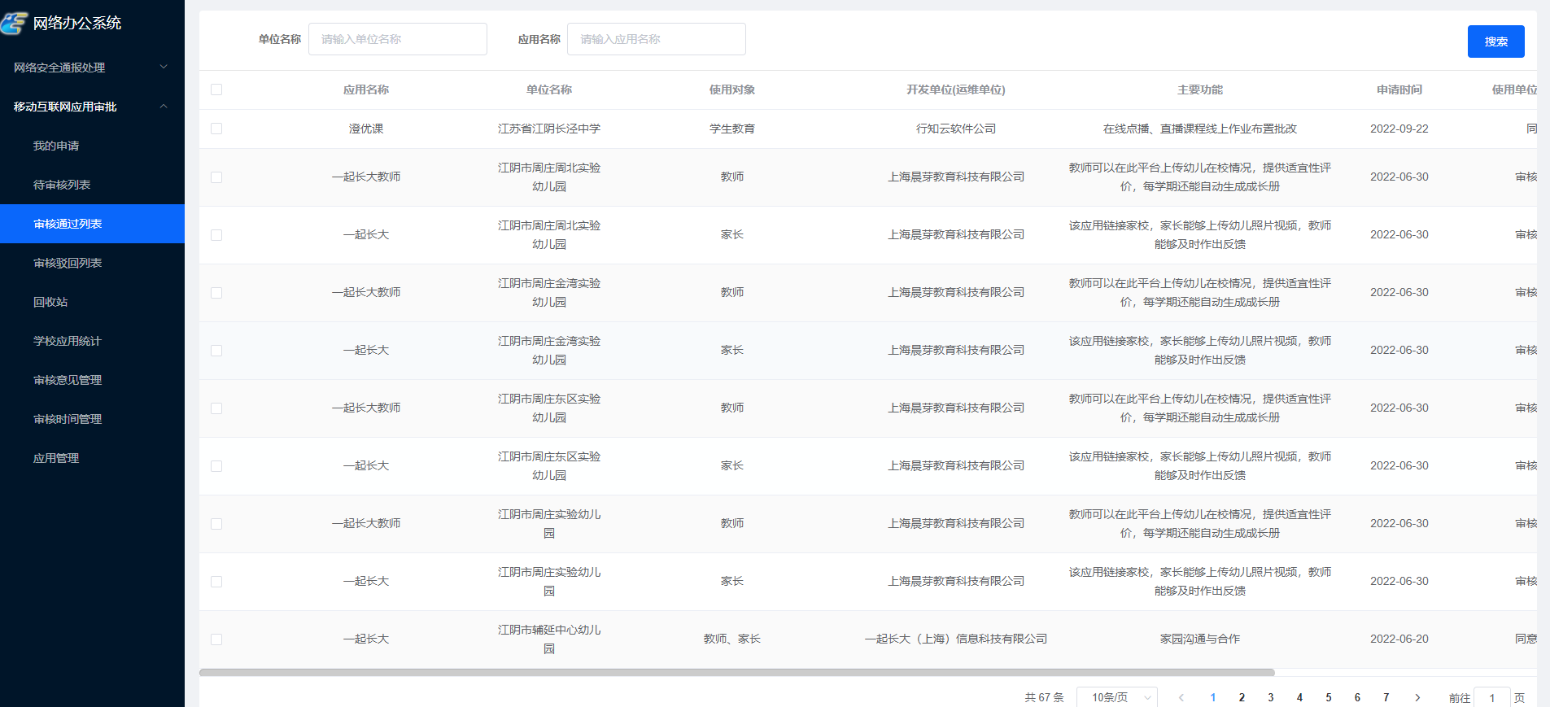
Task: Check the checkbox for 澄优课 row
Action: coord(216,129)
